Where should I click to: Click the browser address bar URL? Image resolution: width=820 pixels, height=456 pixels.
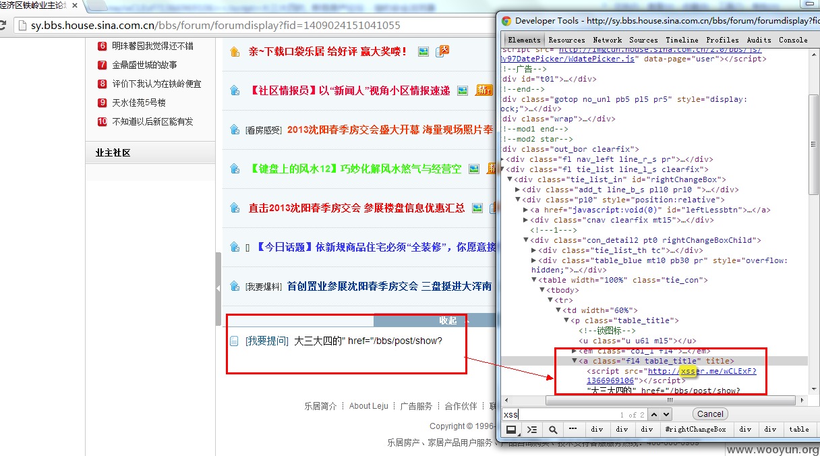coord(216,26)
